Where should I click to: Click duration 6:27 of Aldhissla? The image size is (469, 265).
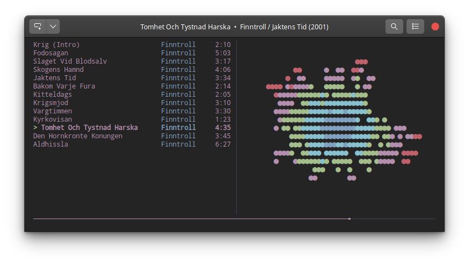pos(223,144)
